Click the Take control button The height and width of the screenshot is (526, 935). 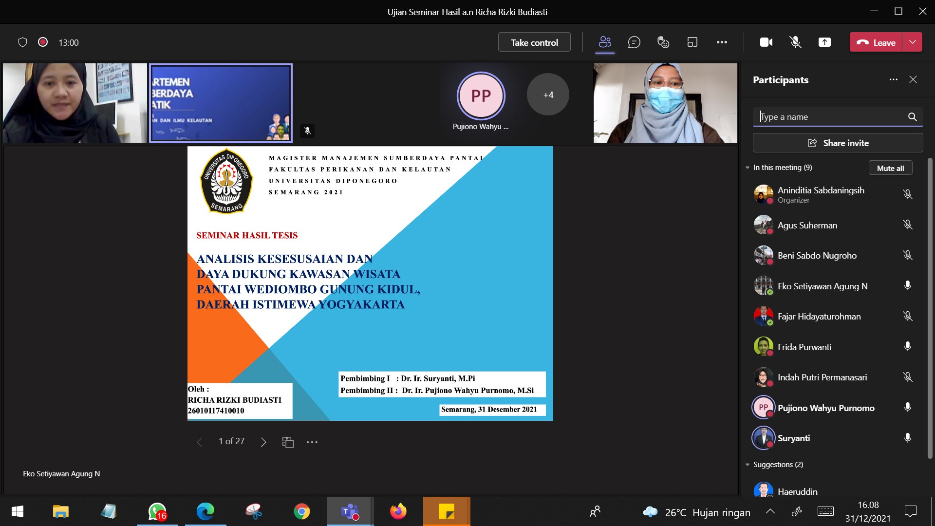pos(534,42)
